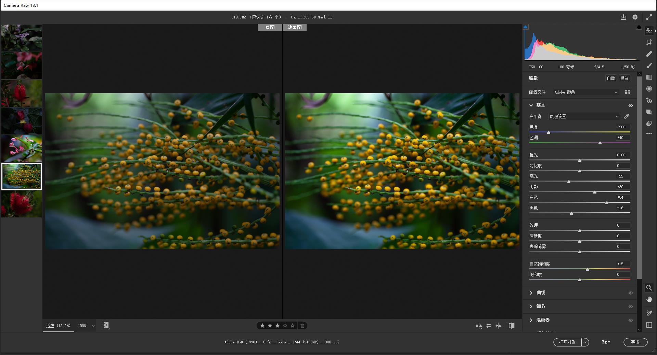657x355 pixels.
Task: Click the save image download icon
Action: pyautogui.click(x=623, y=17)
